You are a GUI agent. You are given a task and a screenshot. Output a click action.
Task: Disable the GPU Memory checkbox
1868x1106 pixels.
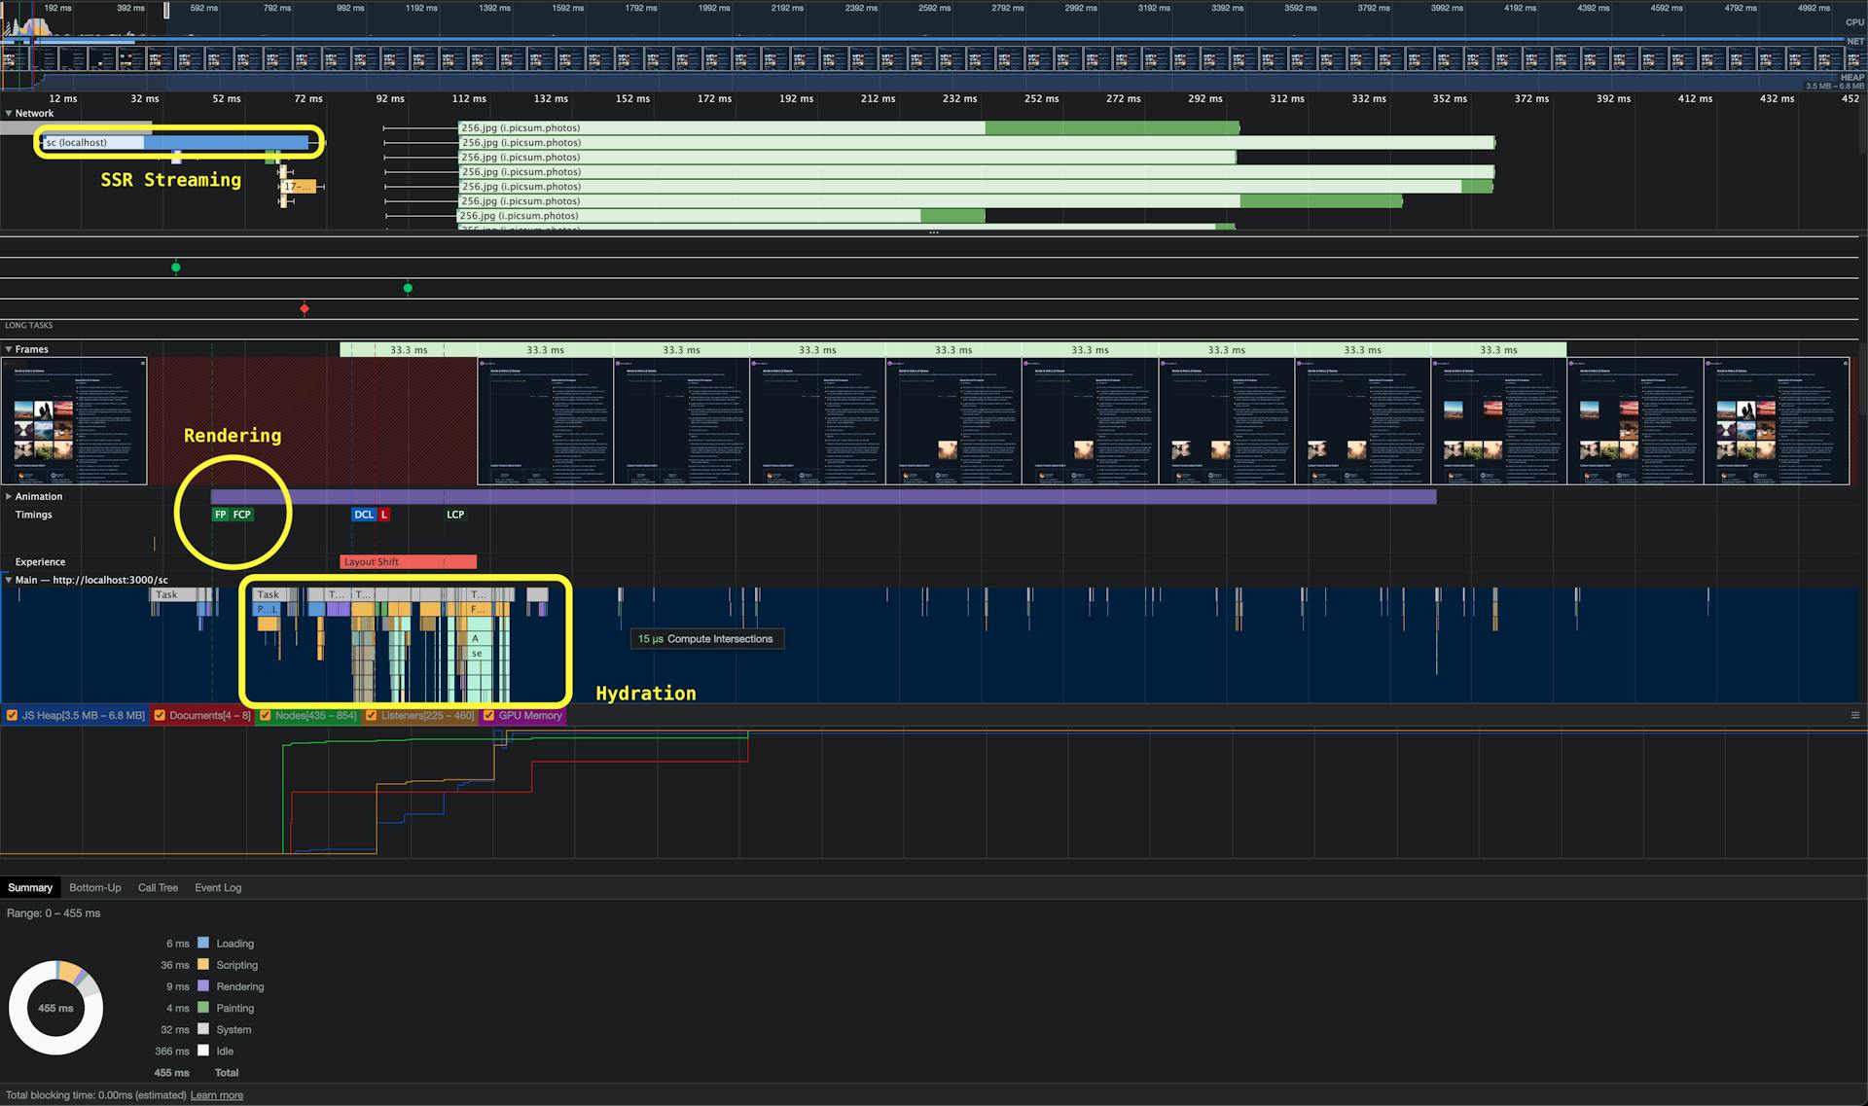(488, 716)
